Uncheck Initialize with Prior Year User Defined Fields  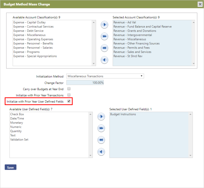click(x=69, y=101)
